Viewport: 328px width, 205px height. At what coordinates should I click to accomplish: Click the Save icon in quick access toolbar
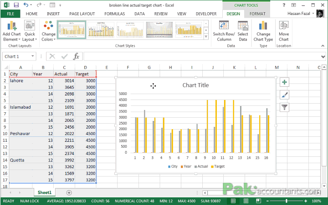coord(16,5)
